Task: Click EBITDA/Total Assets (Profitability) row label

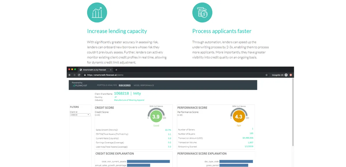Action: [112, 134]
